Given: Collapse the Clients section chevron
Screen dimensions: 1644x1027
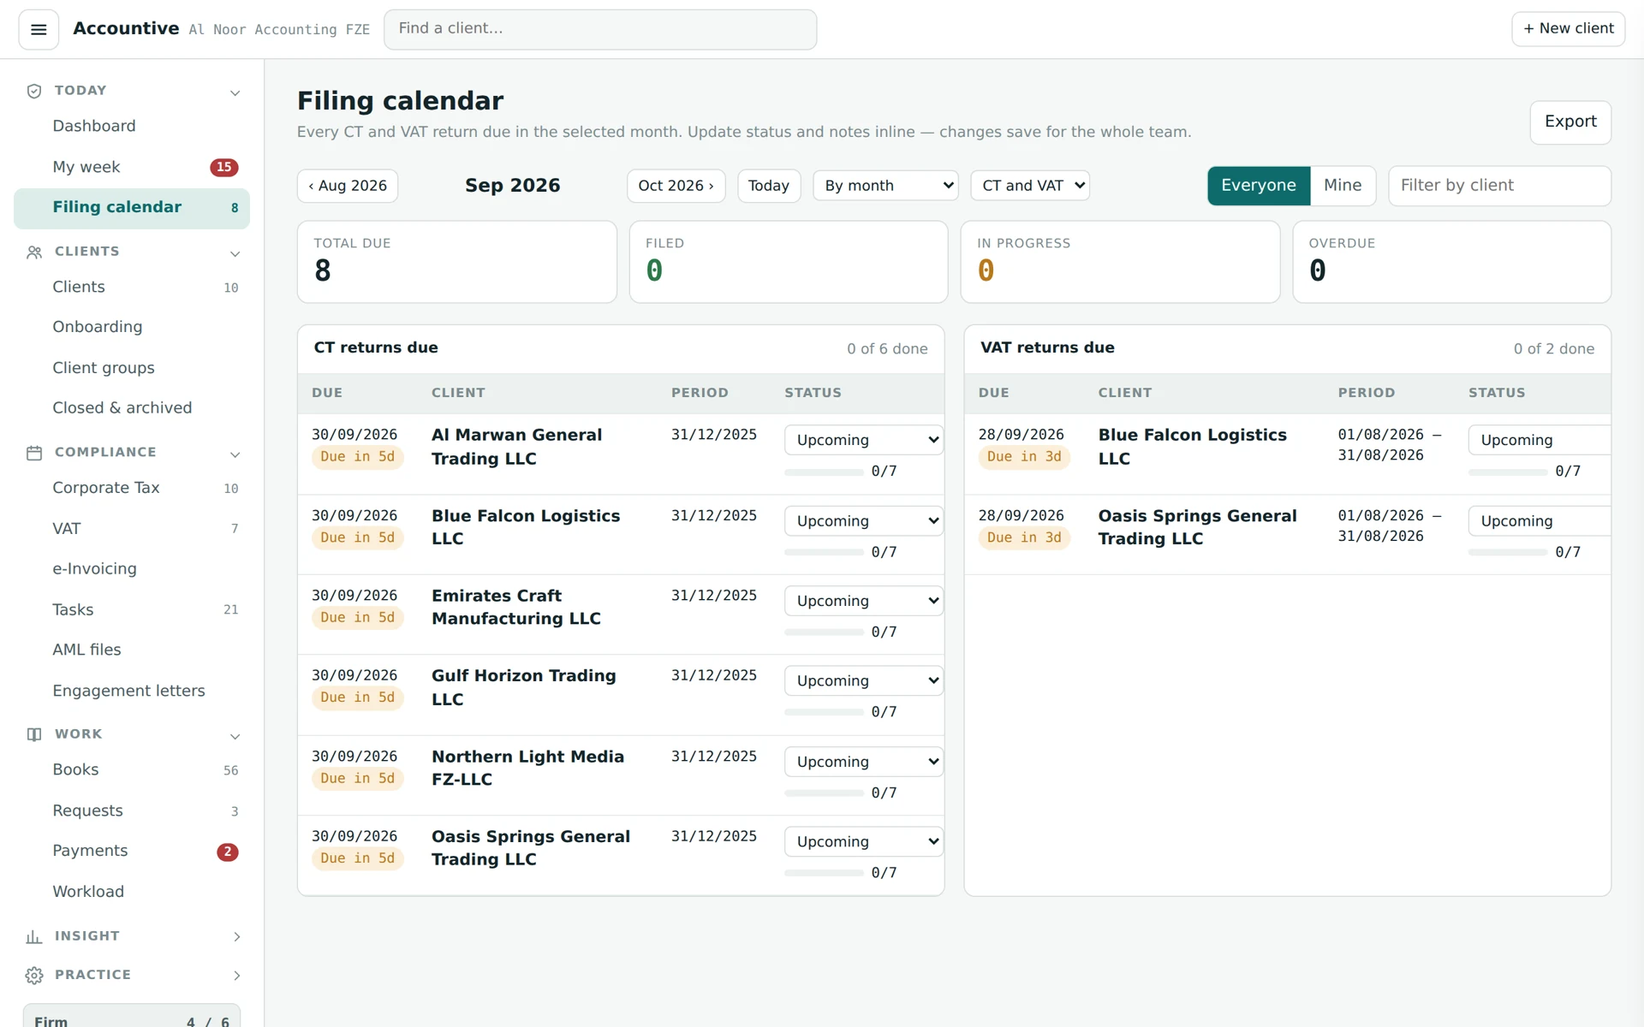Looking at the screenshot, I should (235, 253).
